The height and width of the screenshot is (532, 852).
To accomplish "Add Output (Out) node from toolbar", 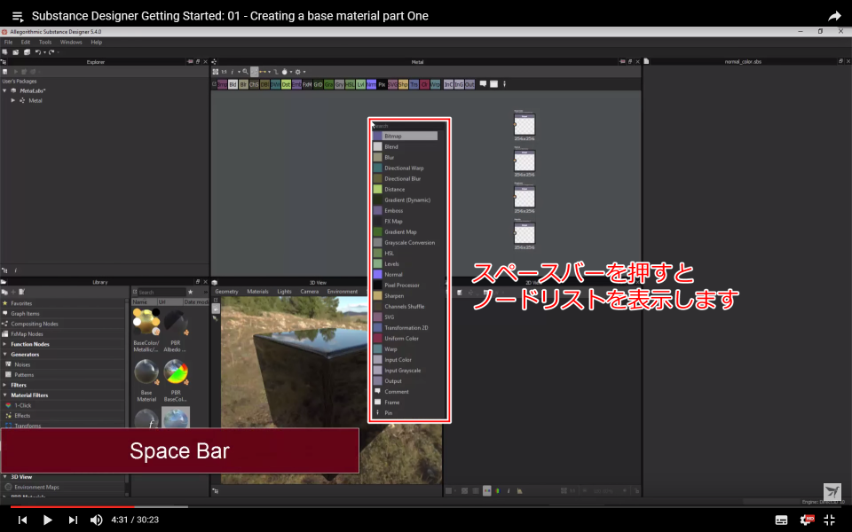I will tap(469, 85).
